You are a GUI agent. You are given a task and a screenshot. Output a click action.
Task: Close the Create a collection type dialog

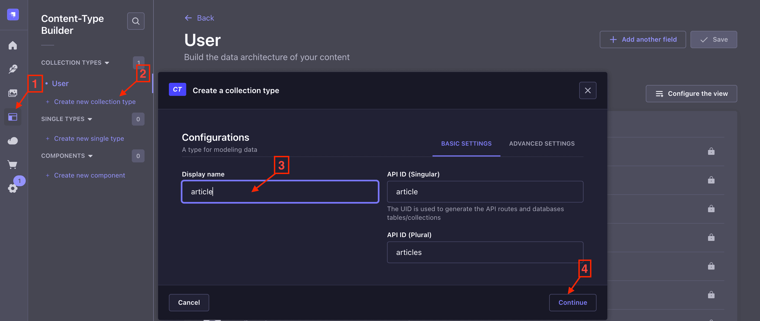[588, 90]
